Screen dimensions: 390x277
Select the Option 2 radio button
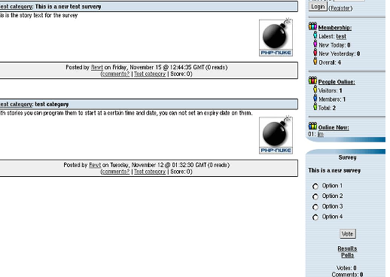(315, 196)
